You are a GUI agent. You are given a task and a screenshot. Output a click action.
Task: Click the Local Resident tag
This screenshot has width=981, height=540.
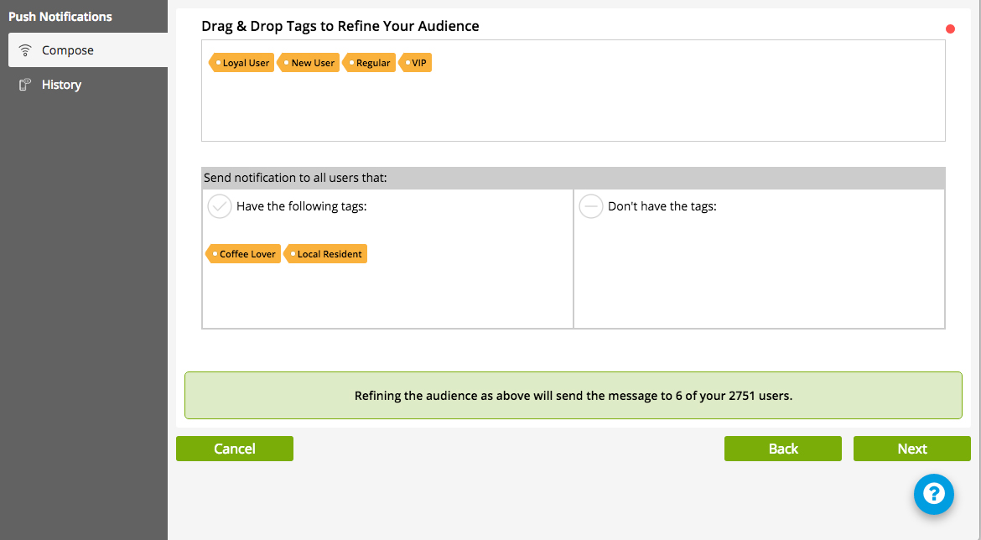pyautogui.click(x=326, y=254)
